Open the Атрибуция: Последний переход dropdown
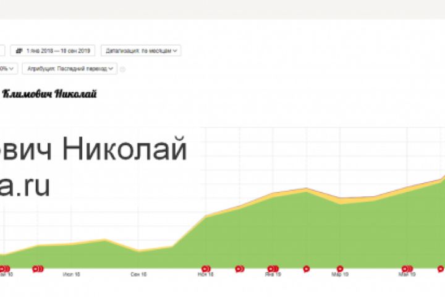 pos(70,69)
